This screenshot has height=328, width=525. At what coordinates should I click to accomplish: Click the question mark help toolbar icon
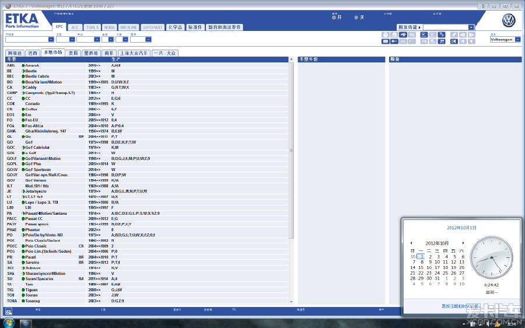(x=412, y=34)
